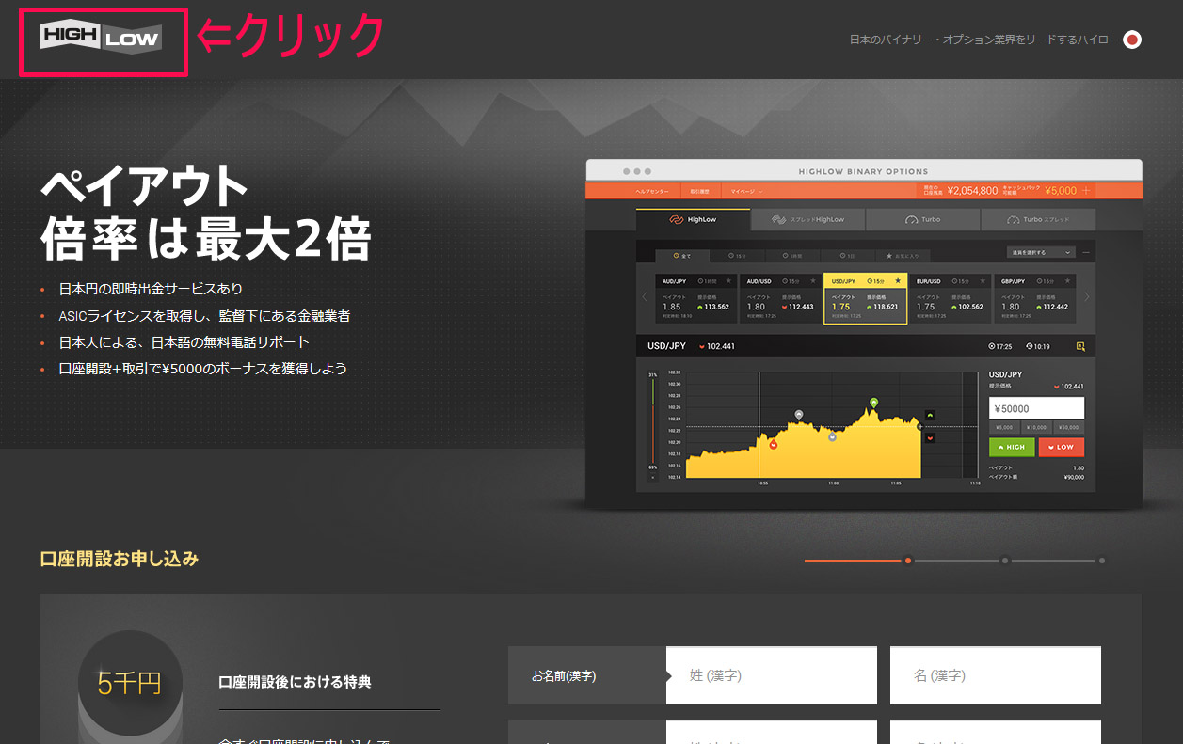Click the red down-arrow icon beside the chart
Screen dimensions: 1183x744
pos(931,438)
